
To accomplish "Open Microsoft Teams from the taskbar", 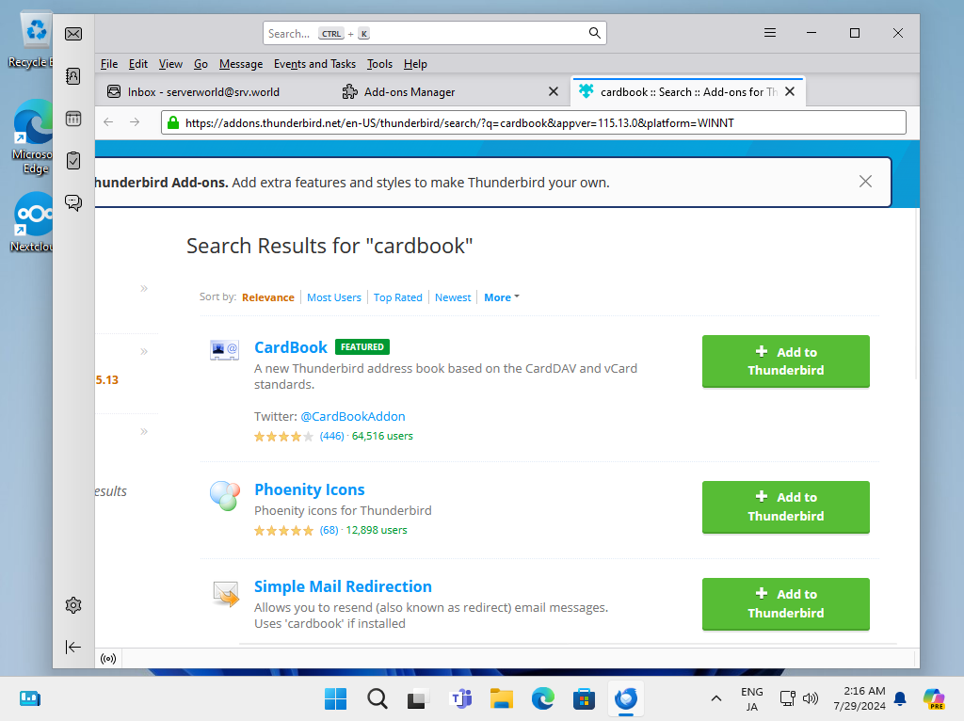I will click(460, 698).
